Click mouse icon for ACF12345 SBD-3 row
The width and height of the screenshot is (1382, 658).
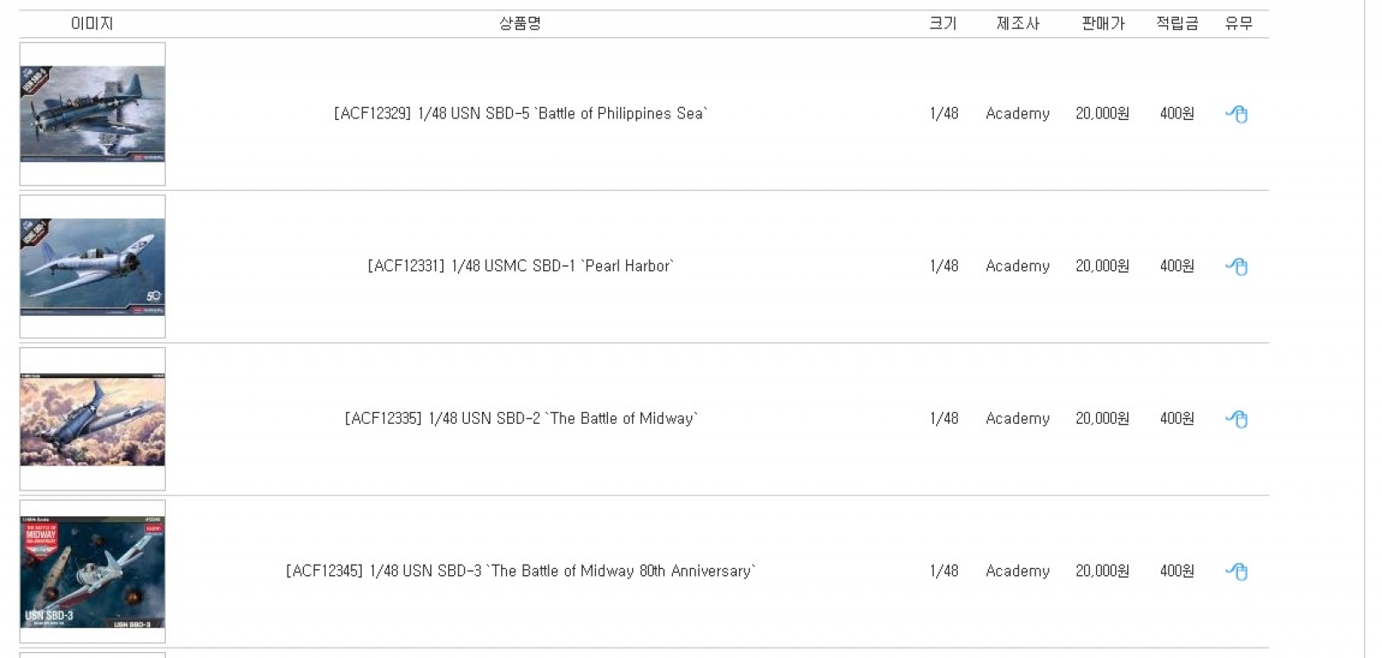click(x=1237, y=572)
